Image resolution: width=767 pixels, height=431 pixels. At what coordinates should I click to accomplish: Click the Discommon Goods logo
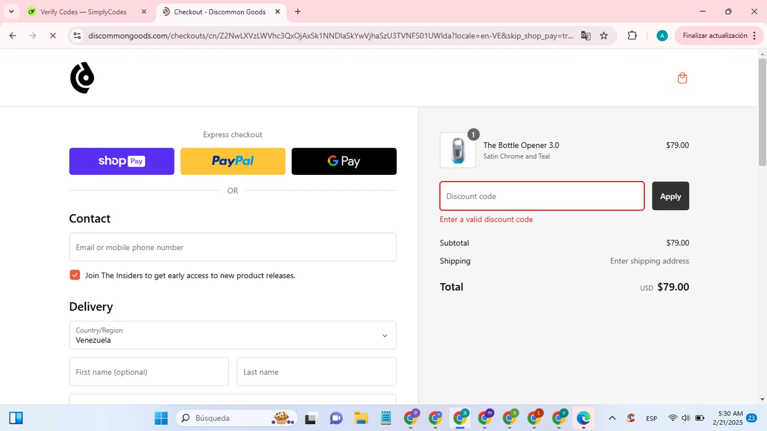[x=82, y=78]
